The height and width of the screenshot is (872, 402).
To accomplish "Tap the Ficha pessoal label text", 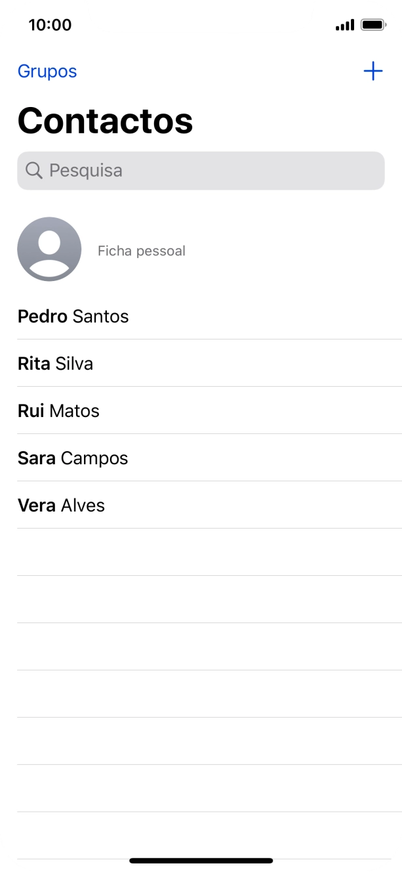I will point(142,250).
